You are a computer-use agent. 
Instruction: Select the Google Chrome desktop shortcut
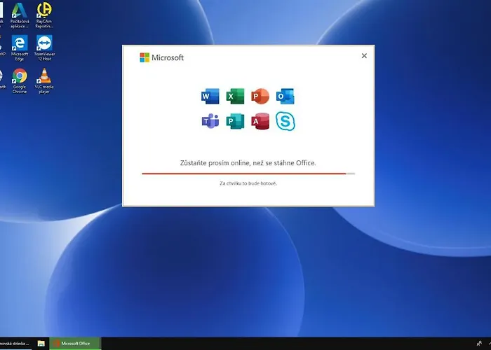[20, 81]
